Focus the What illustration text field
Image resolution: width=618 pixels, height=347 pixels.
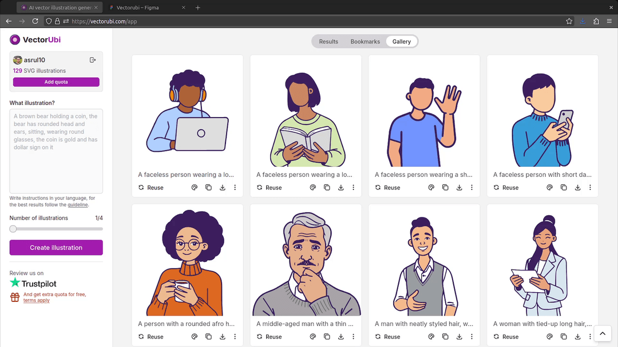56,151
